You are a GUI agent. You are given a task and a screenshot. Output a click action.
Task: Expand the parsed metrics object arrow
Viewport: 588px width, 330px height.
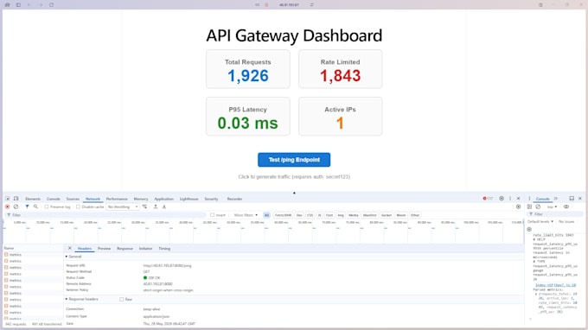point(536,295)
